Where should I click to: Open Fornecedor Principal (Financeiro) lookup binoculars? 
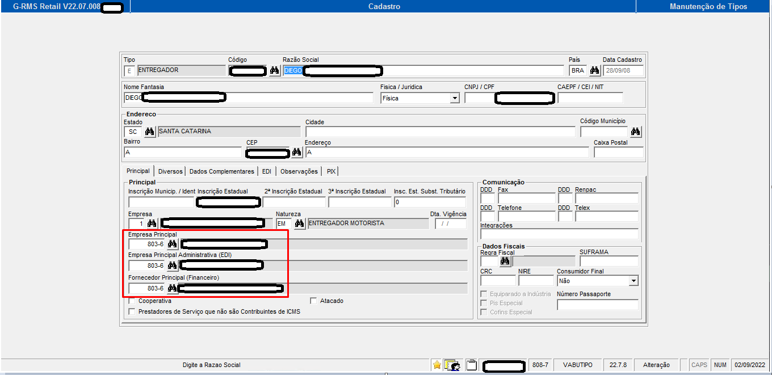pyautogui.click(x=172, y=289)
